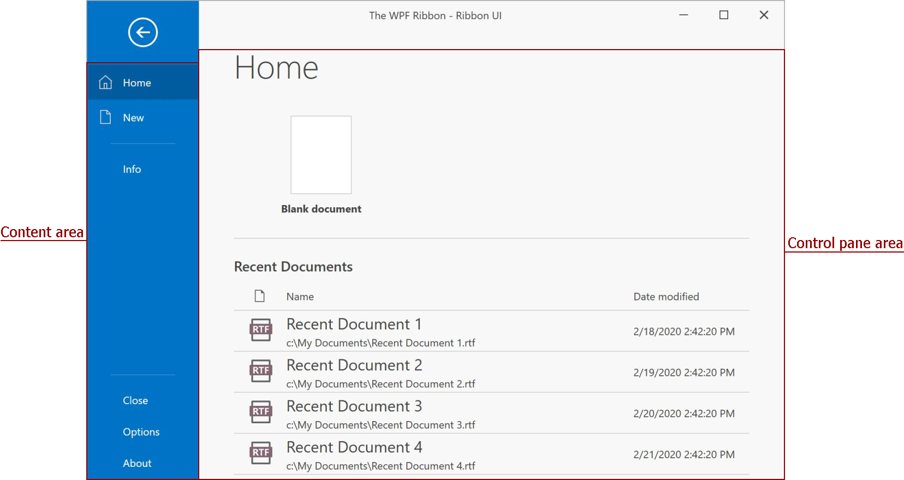The height and width of the screenshot is (480, 904).
Task: Create a Blank document via thumbnail
Action: 321,155
